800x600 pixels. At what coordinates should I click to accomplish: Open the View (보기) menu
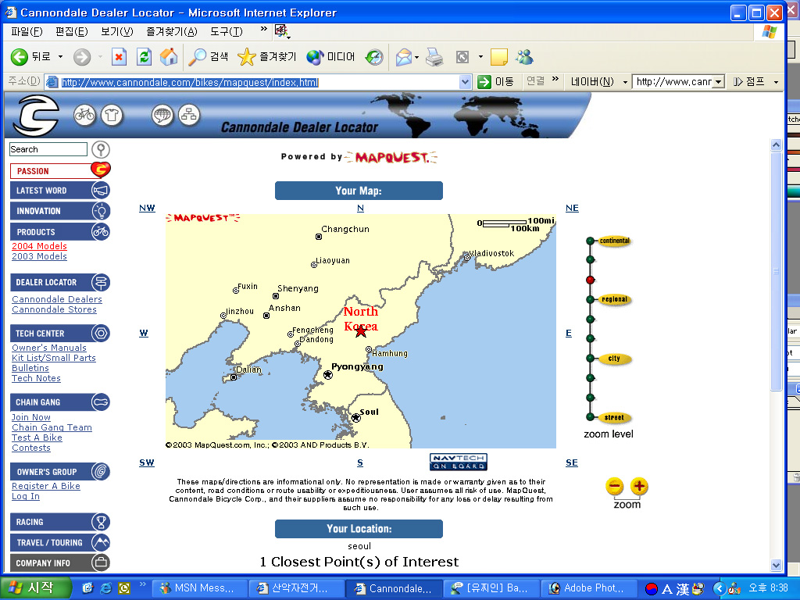(x=117, y=31)
